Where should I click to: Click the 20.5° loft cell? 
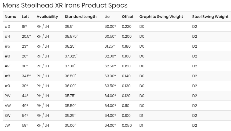point(26,36)
